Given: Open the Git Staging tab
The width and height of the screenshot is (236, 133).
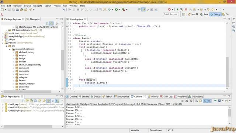Looking at the screenshot, I should coord(195,96).
